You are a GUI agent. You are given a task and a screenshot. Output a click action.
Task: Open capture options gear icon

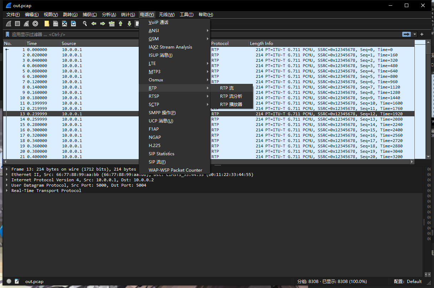click(35, 24)
